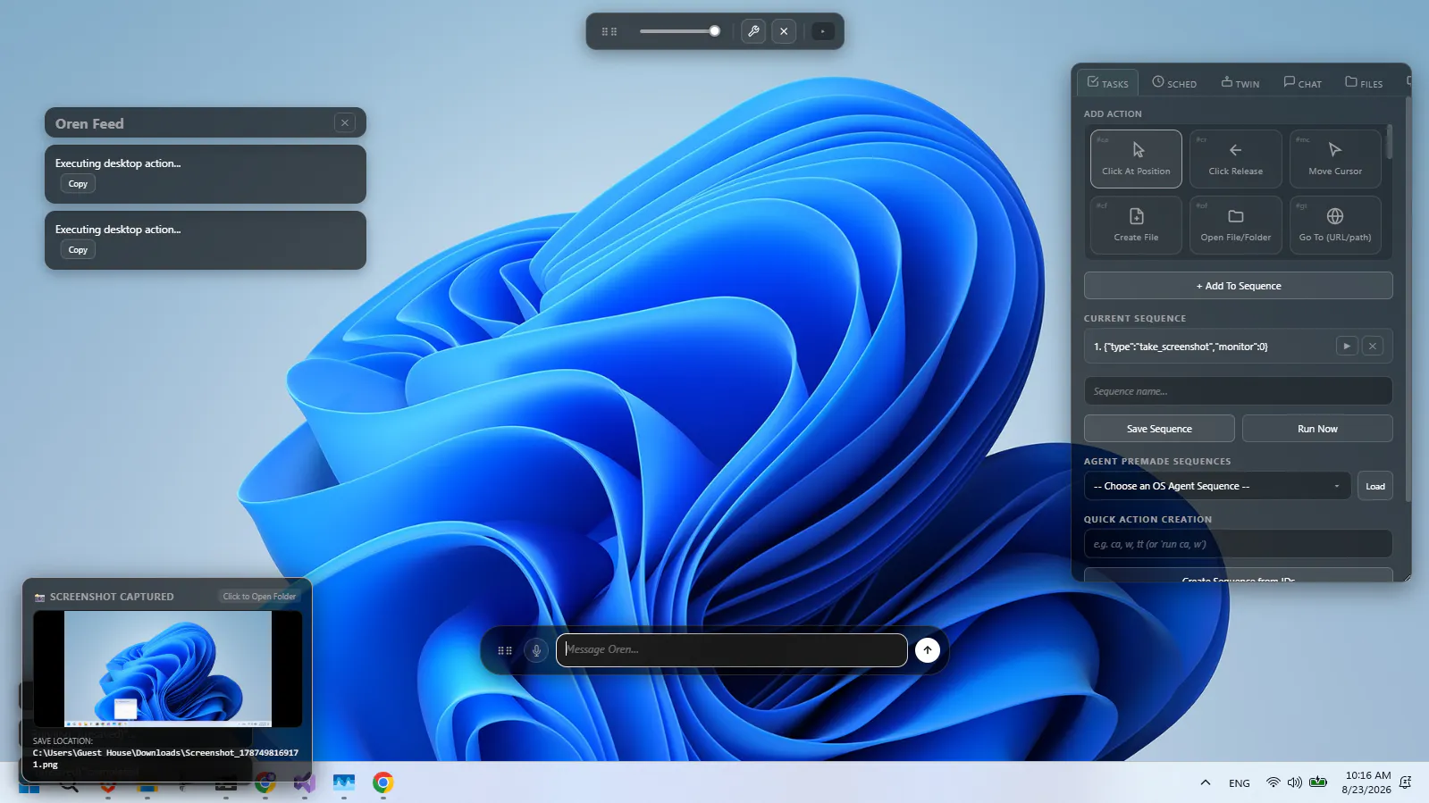The image size is (1429, 803).
Task: Open the CHAT tab
Action: tap(1303, 83)
